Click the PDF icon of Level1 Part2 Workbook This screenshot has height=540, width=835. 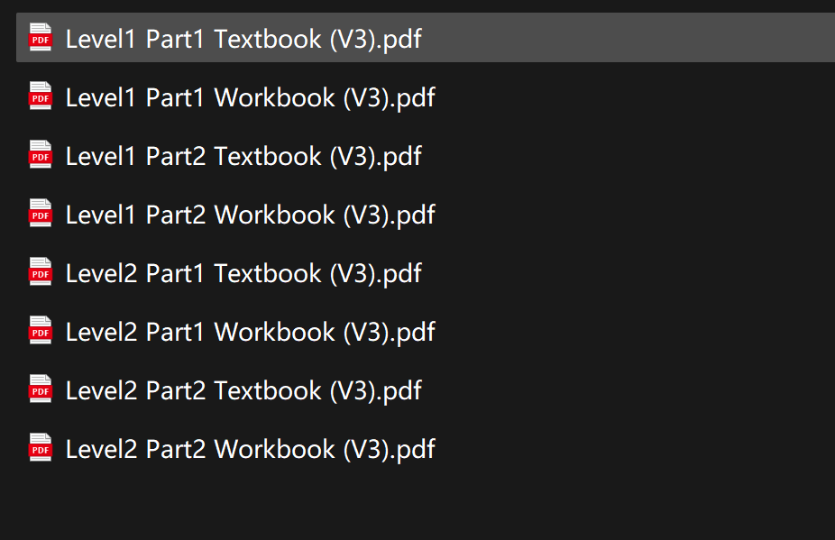[x=40, y=214]
